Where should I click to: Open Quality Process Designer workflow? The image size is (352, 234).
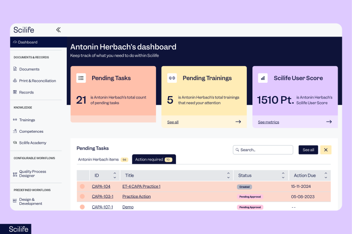(32, 173)
